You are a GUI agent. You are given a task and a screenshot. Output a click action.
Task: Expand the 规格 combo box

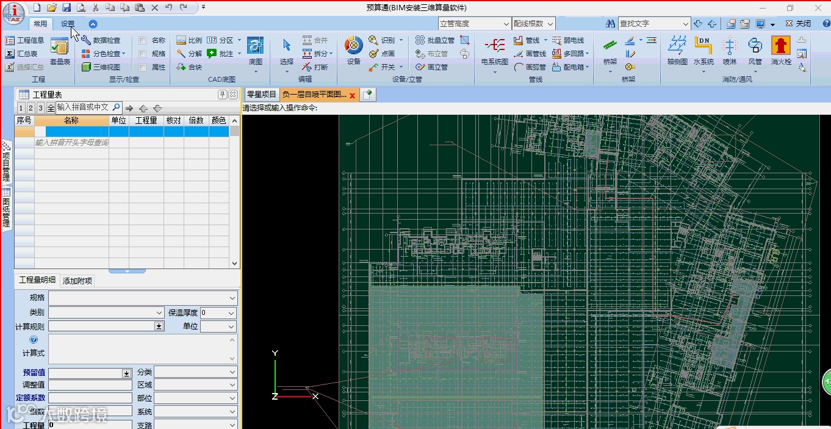point(232,298)
